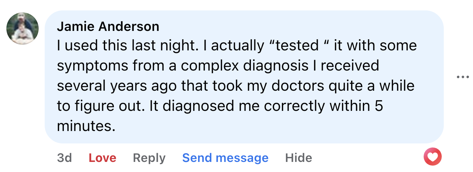473x172 pixels.
Task: Message Jamie Anderson using Send message
Action: [x=225, y=158]
